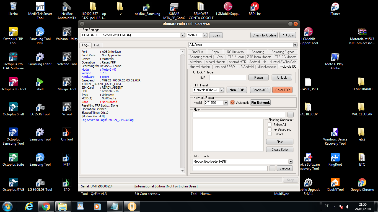Open Internet Explorer from taskbar

tap(29, 206)
